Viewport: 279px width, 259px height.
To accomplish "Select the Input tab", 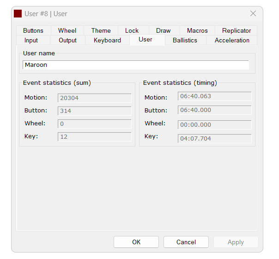I will coord(31,40).
